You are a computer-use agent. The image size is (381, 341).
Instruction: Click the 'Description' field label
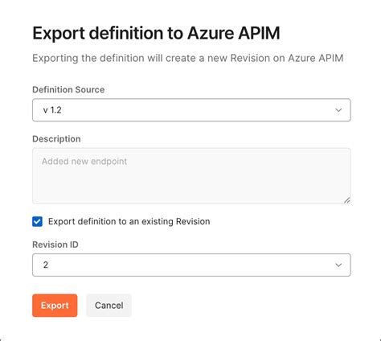[x=56, y=139]
